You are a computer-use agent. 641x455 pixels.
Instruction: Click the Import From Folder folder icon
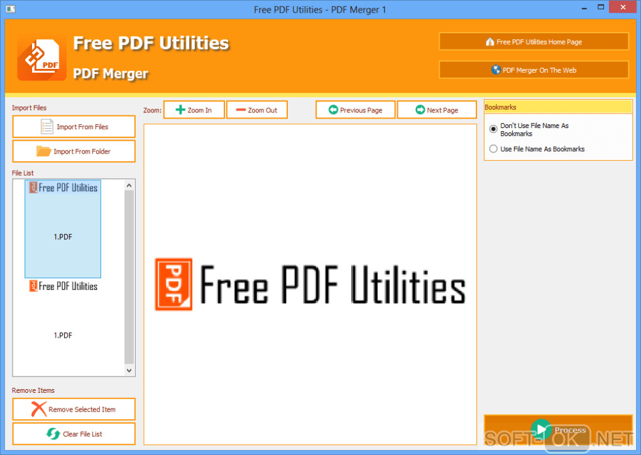[x=43, y=151]
